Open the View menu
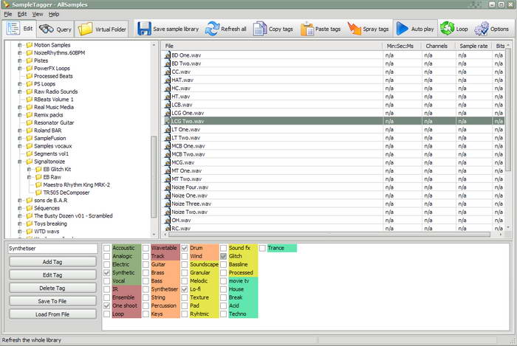The image size is (517, 346). pos(38,14)
